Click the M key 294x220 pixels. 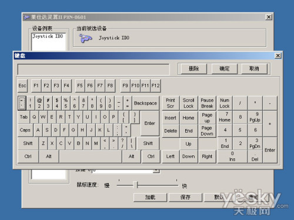pos(96,143)
